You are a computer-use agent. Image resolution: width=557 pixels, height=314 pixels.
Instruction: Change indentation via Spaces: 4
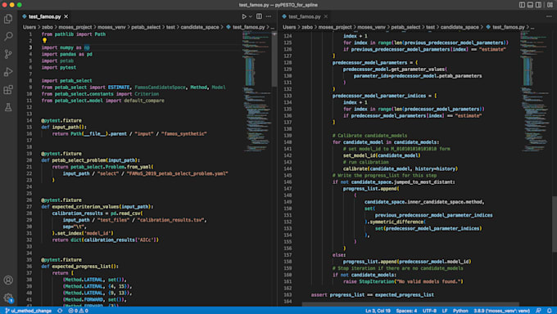point(406,311)
